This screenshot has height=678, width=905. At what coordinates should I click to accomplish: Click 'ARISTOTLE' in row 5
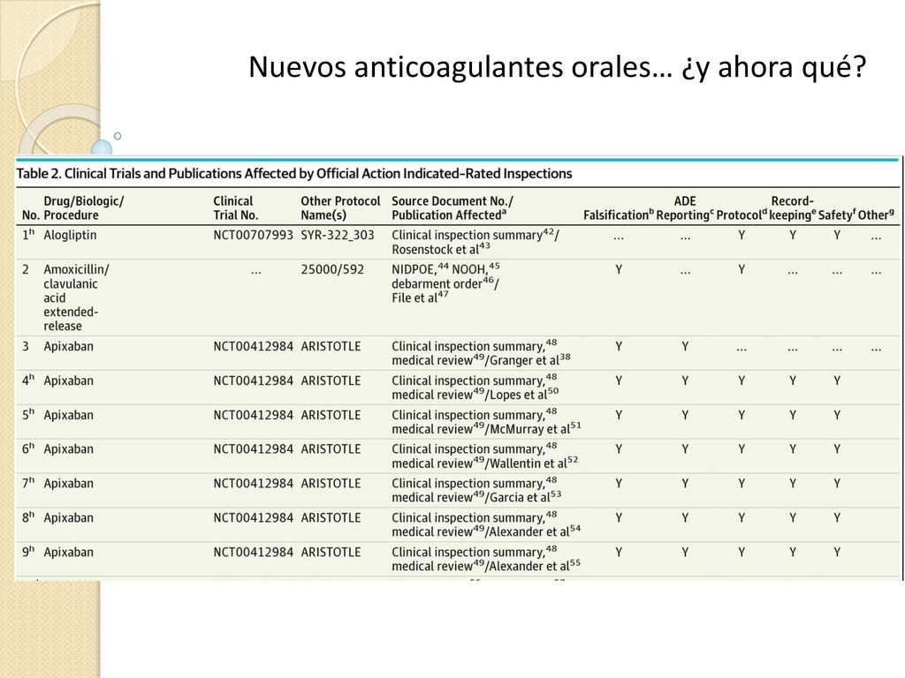point(331,415)
